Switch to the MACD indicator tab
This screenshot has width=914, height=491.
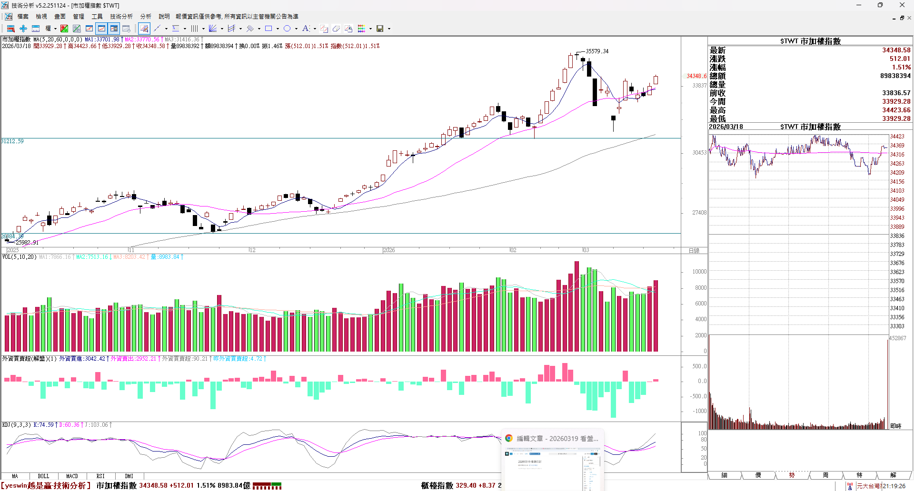coord(72,476)
